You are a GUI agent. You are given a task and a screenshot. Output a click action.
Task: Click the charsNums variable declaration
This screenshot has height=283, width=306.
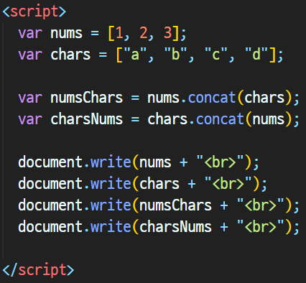(86, 119)
